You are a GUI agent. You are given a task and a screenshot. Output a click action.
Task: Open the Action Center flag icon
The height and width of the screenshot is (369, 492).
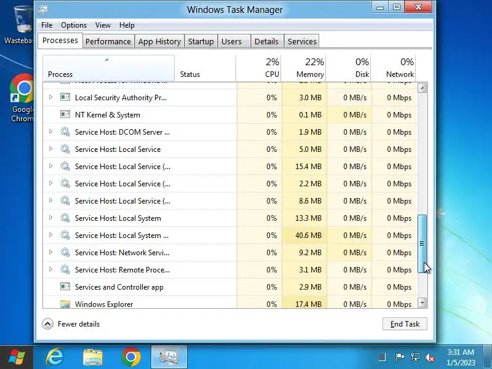click(x=399, y=357)
